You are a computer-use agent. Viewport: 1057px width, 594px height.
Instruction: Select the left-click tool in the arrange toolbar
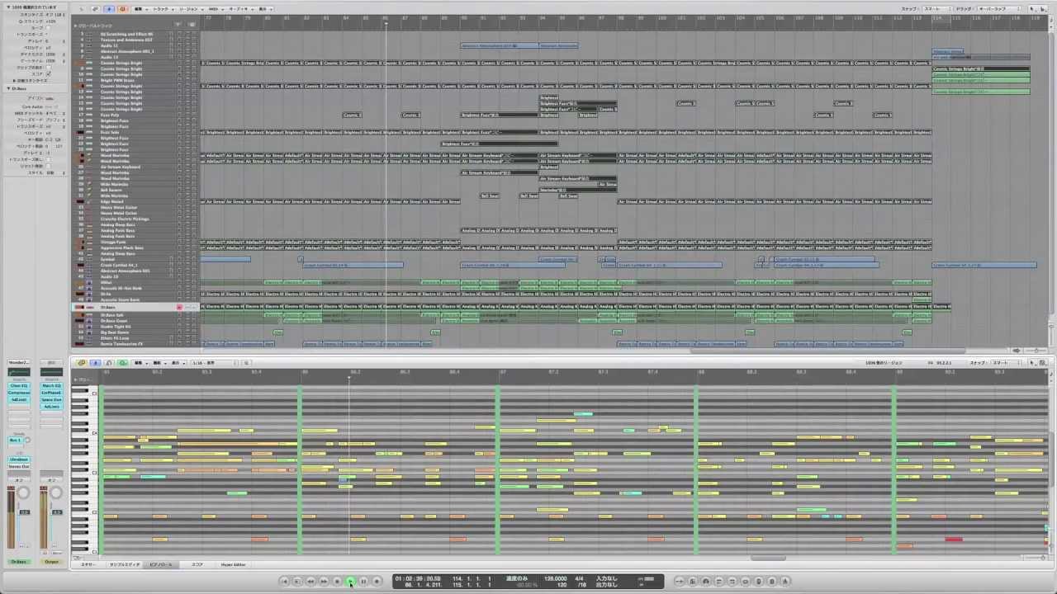pos(1032,9)
